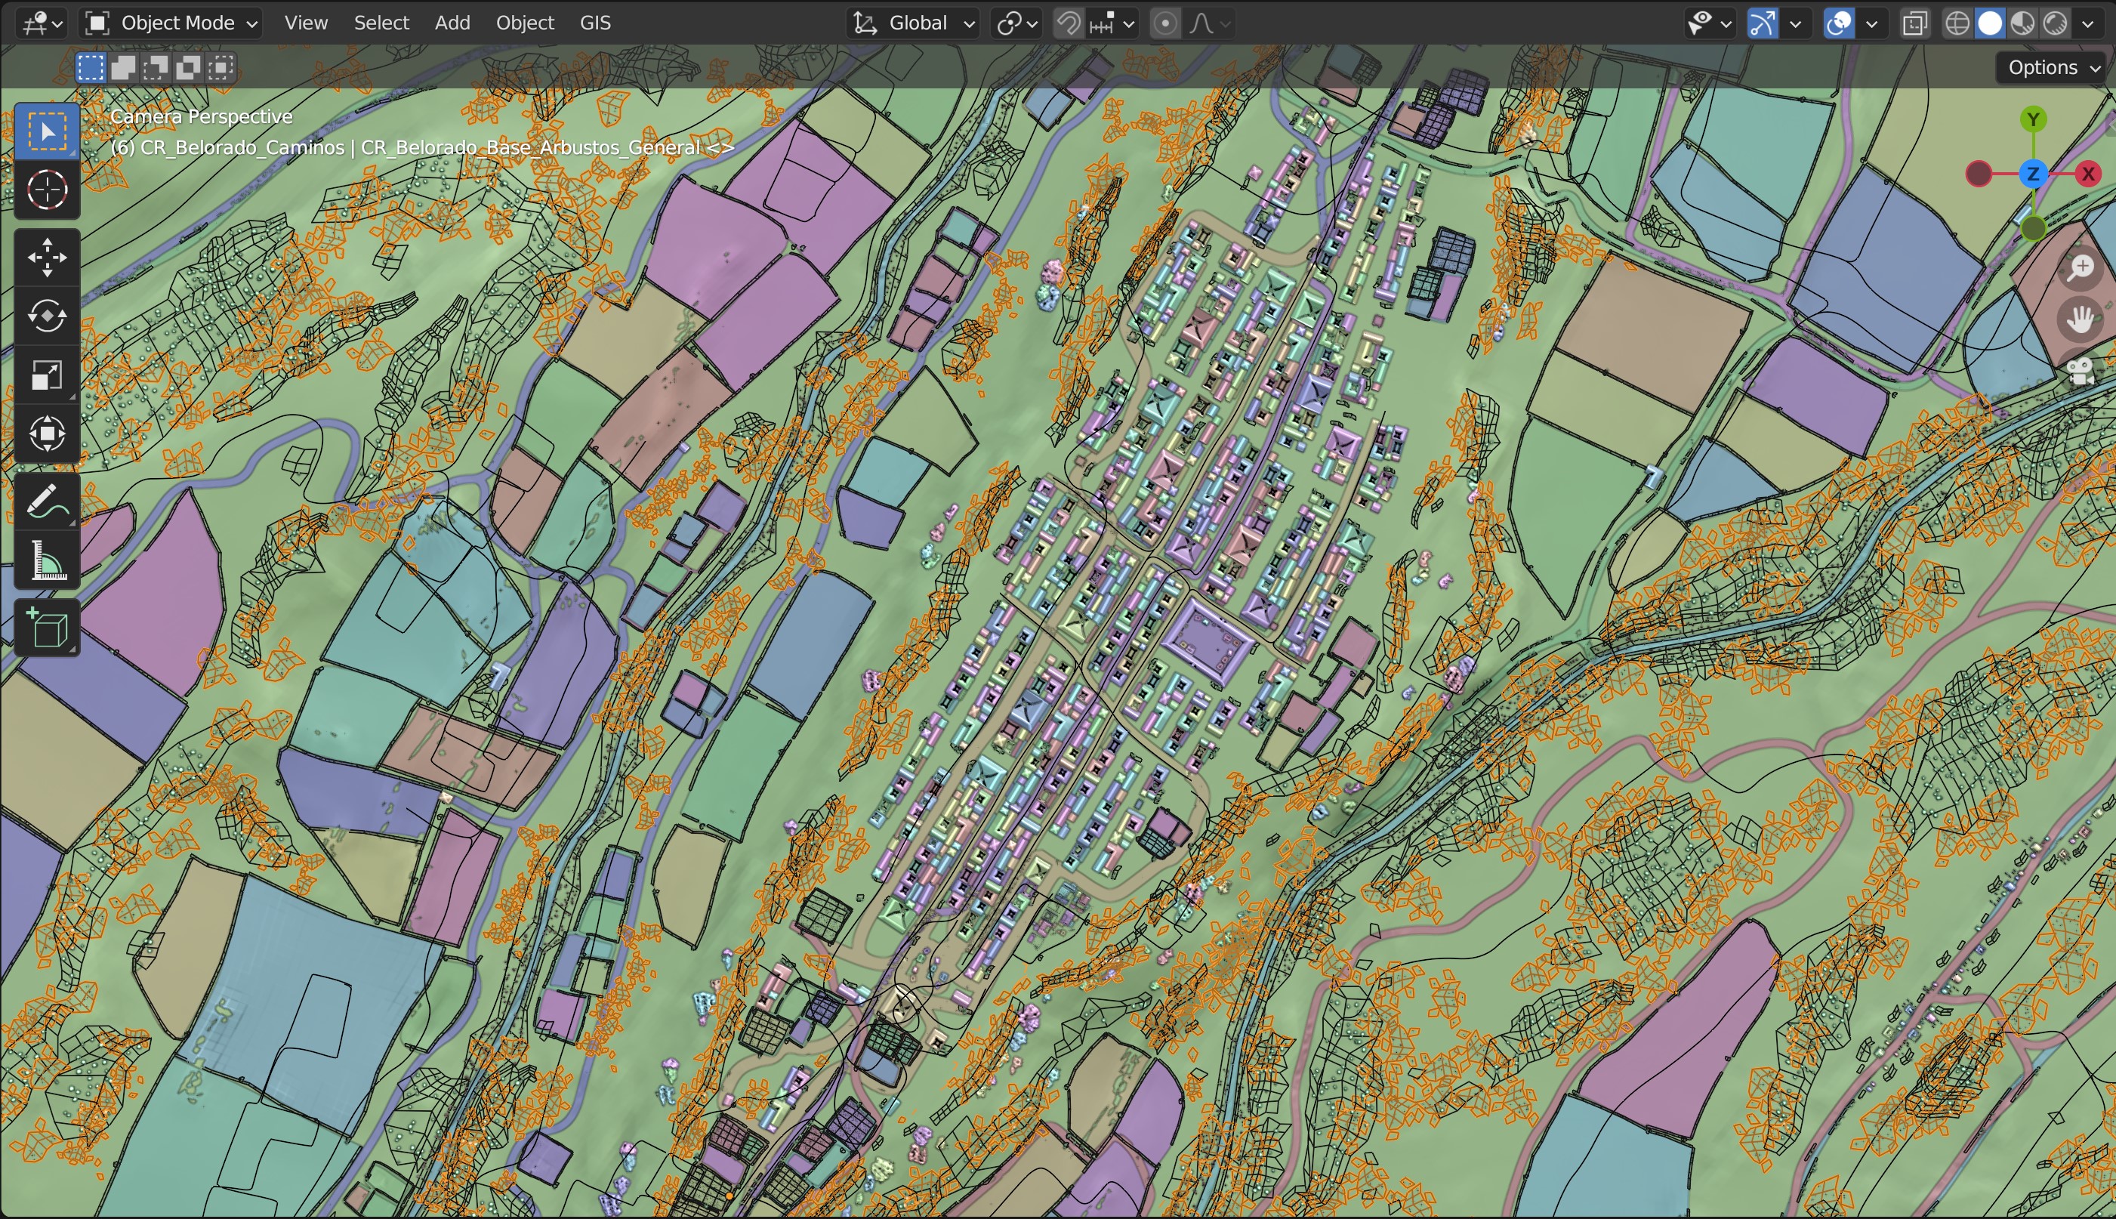This screenshot has height=1219, width=2116.
Task: Enable proportional editing
Action: (1165, 23)
